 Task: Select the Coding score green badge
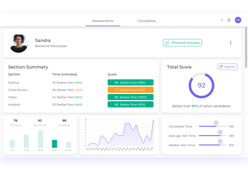point(130,83)
